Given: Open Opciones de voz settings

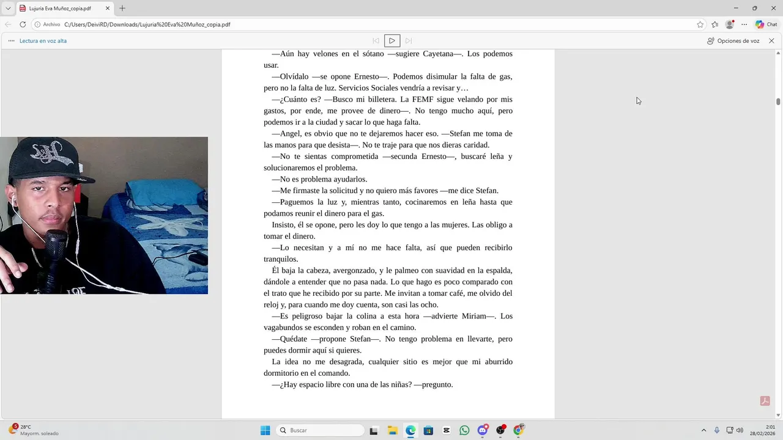Looking at the screenshot, I should (733, 41).
